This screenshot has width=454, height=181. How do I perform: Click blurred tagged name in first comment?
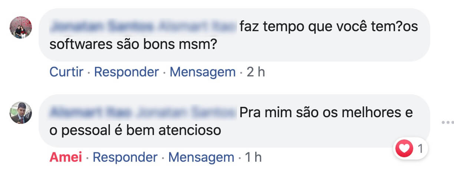[x=197, y=27]
